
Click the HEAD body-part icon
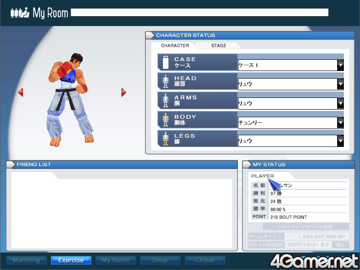coord(166,81)
